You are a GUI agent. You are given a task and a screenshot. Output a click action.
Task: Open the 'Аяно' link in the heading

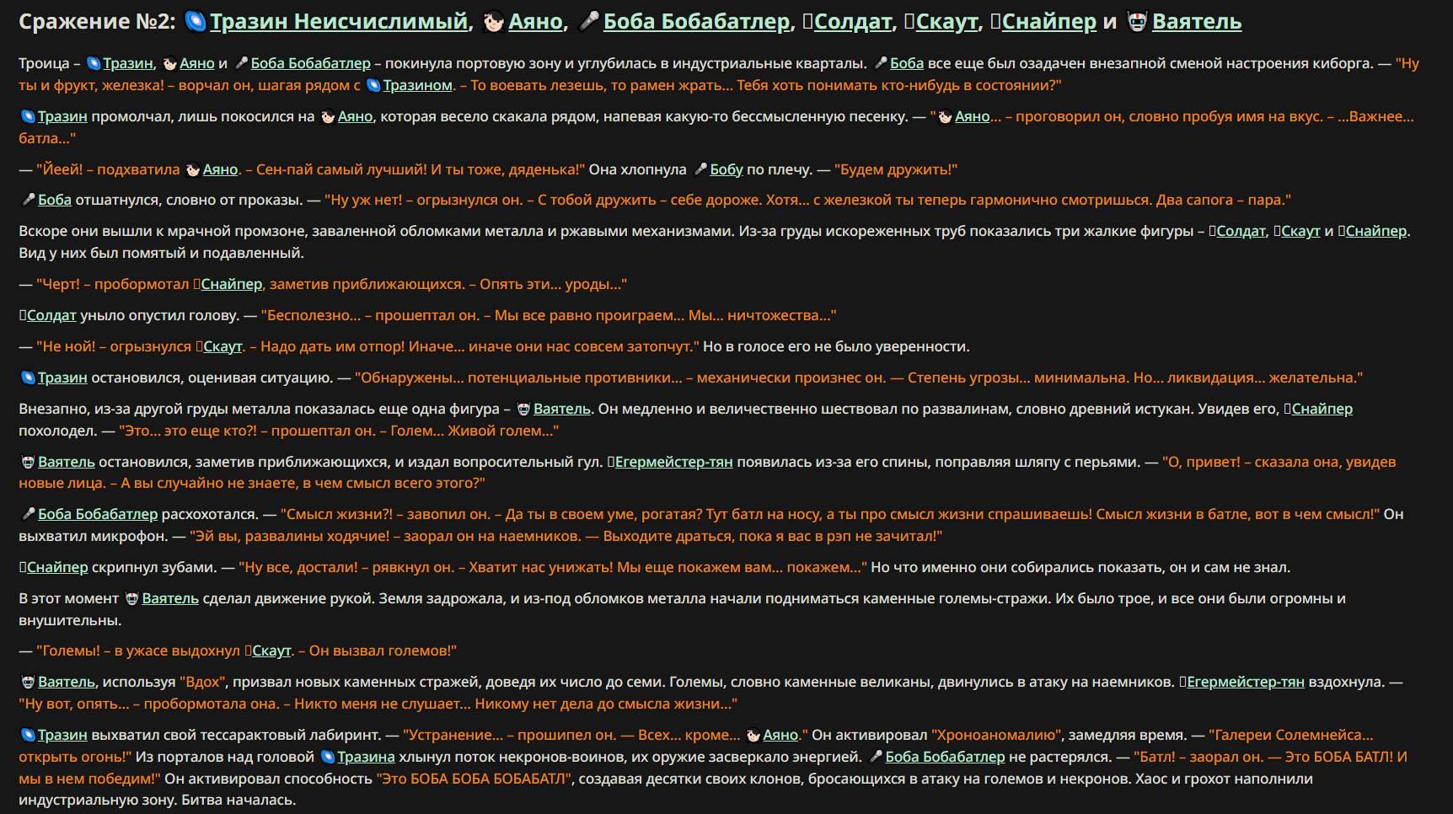[535, 21]
